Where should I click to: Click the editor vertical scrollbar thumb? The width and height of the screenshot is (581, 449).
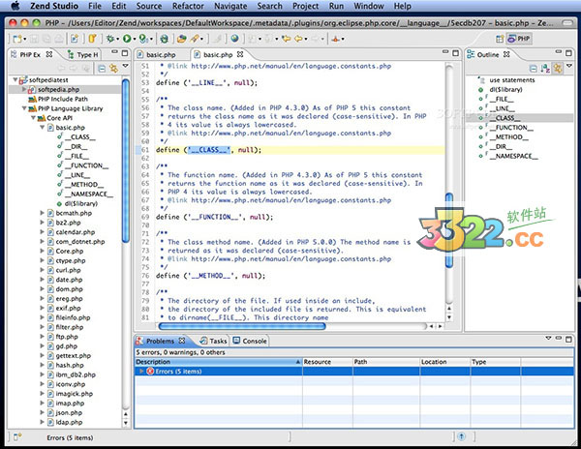tap(448, 230)
